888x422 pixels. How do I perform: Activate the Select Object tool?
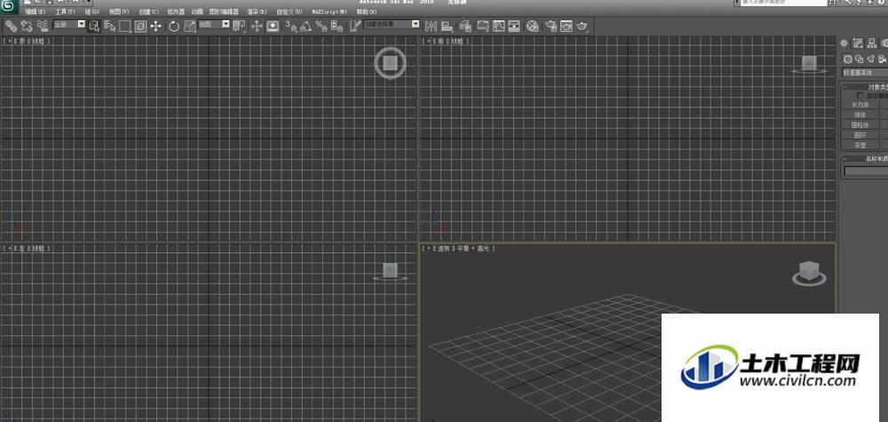[94, 26]
